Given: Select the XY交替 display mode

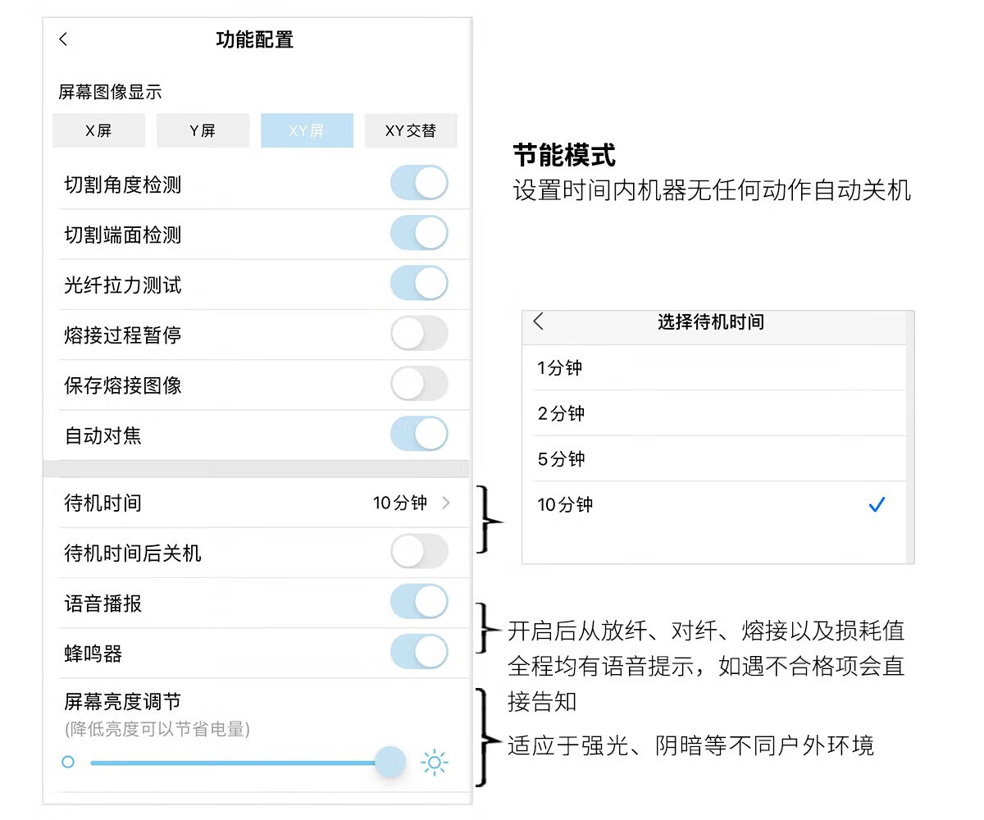Looking at the screenshot, I should pos(411,130).
